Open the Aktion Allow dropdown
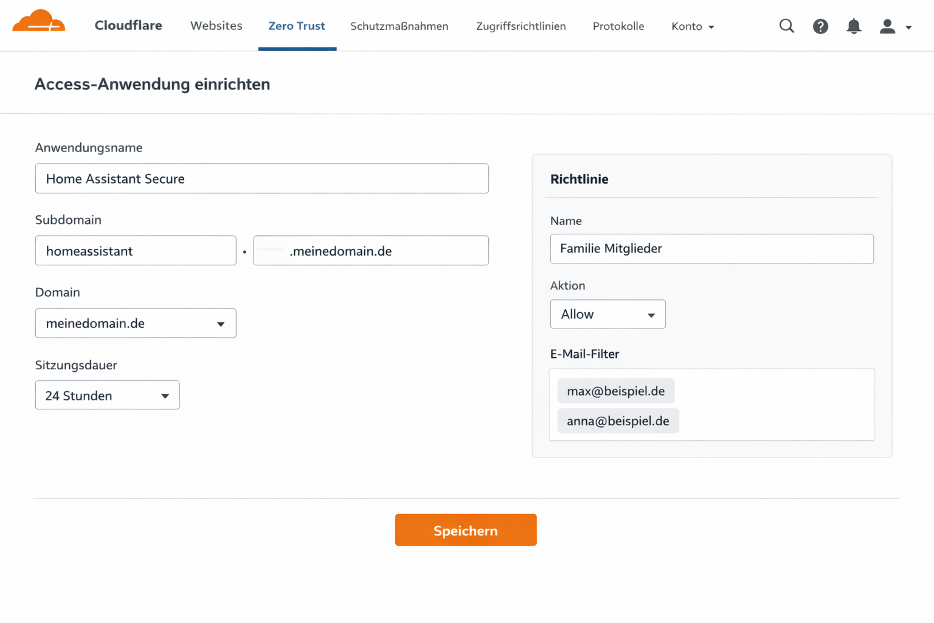 tap(608, 315)
